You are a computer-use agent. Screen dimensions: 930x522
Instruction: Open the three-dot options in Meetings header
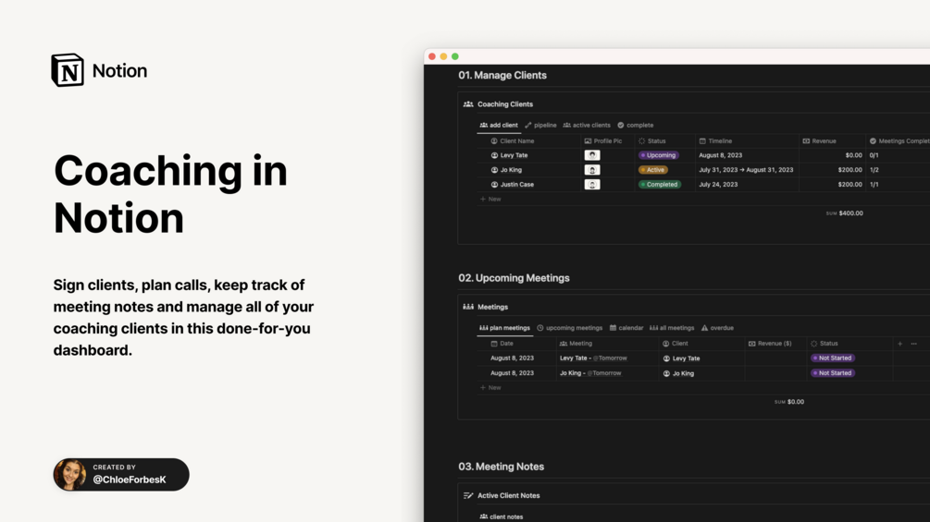pos(914,344)
